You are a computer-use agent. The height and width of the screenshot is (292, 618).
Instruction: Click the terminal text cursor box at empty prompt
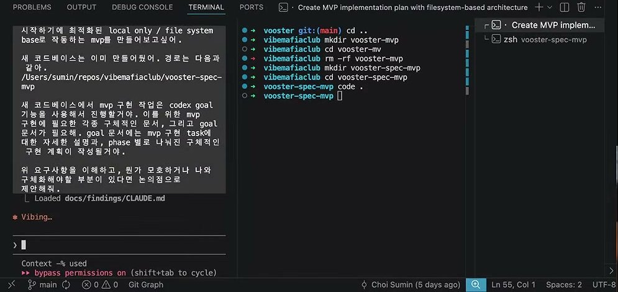pos(340,96)
